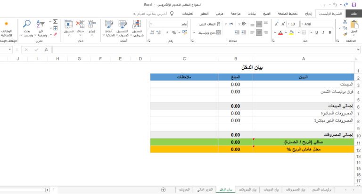The height and width of the screenshot is (194, 362).
Task: Switch to the Data (بيانات) tab
Action: click(252, 14)
